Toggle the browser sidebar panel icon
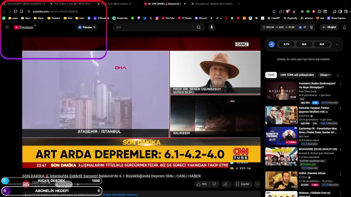This screenshot has width=351, height=197. tap(340, 11)
